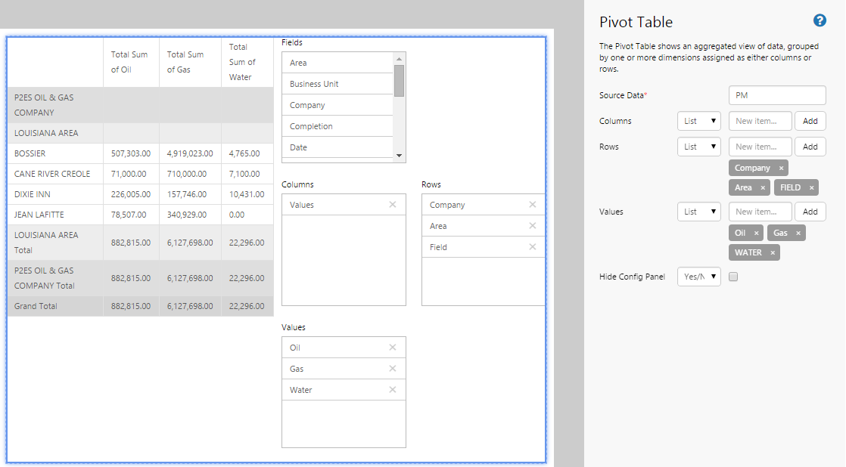
Task: Toggle the Hide Config Panel checkbox
Action: click(732, 277)
